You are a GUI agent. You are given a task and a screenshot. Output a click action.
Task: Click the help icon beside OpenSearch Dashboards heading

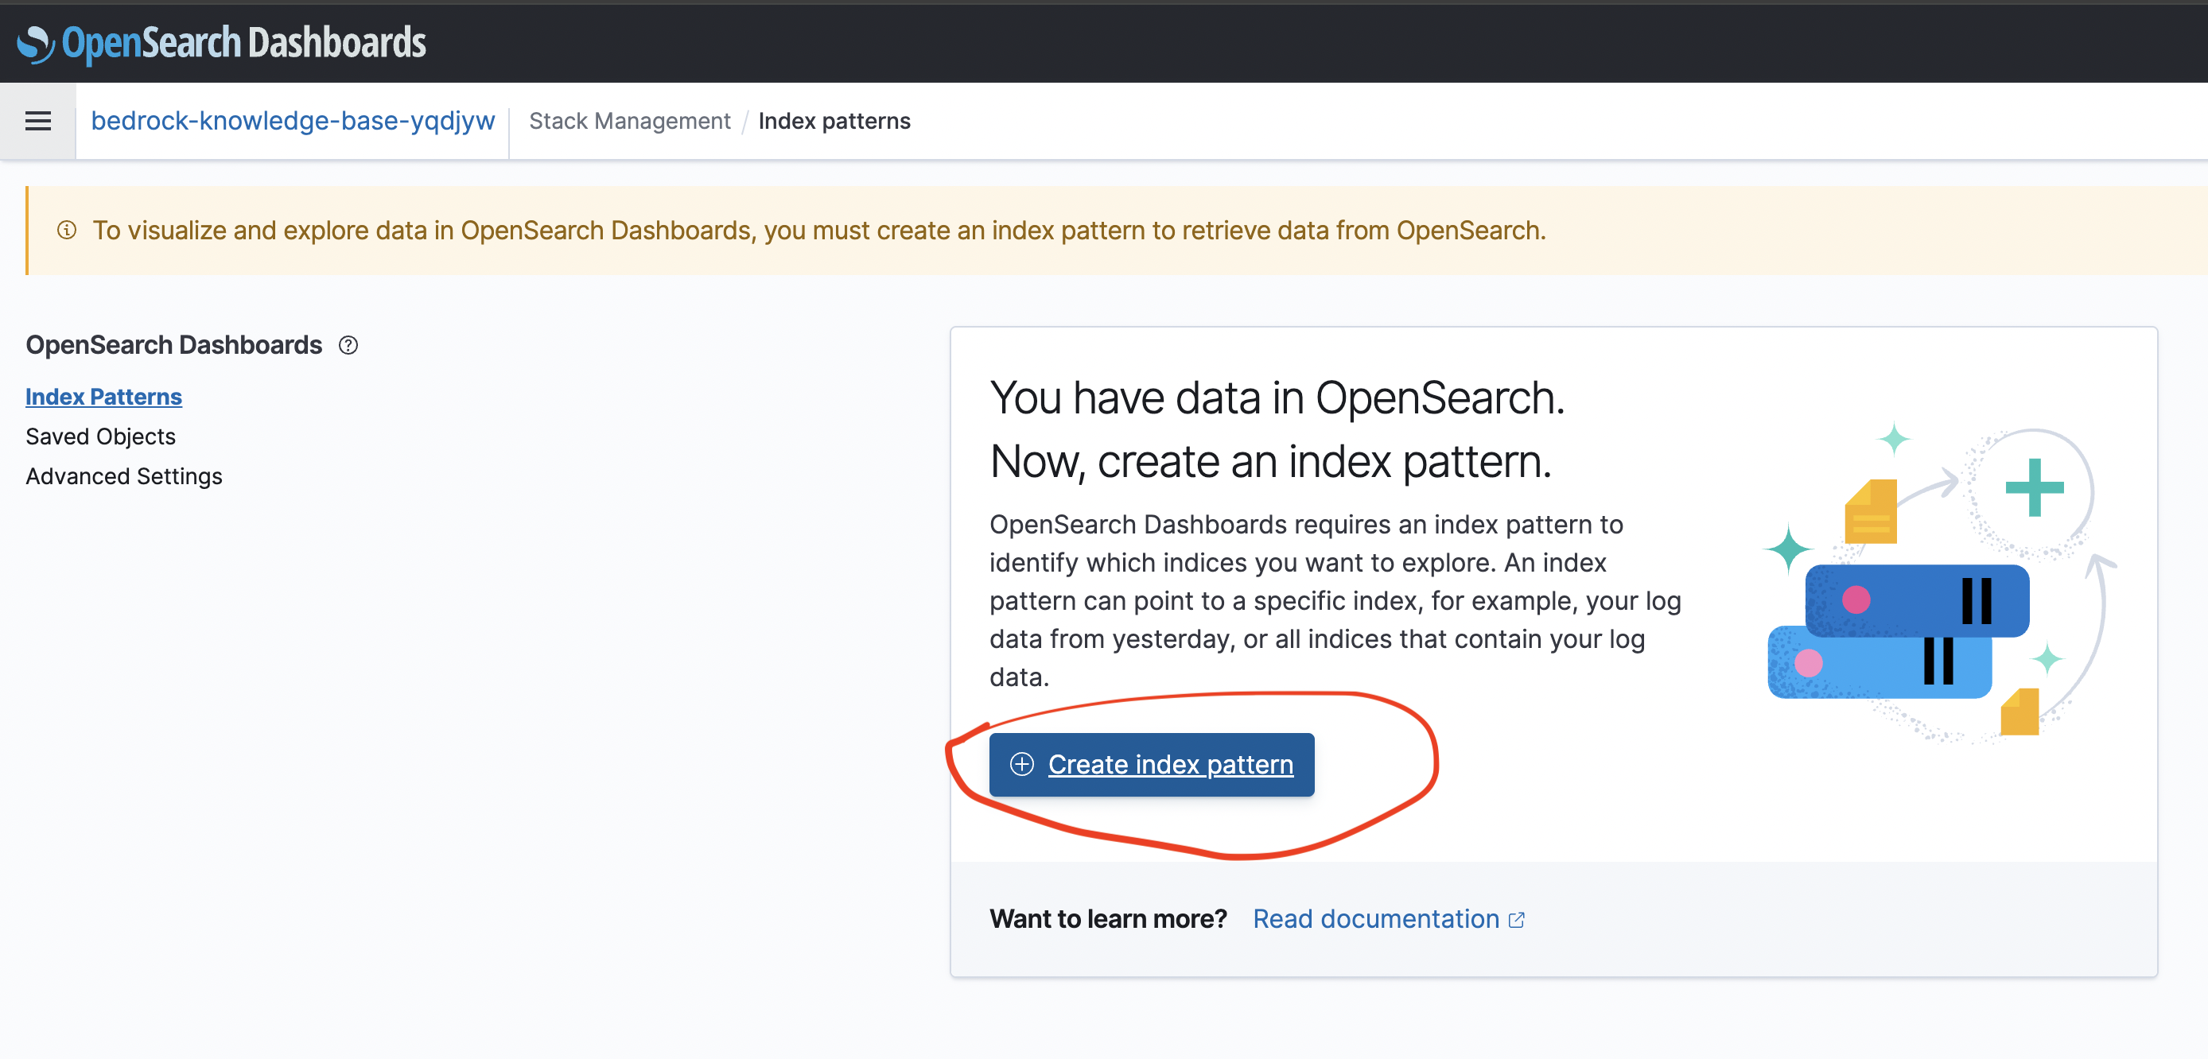click(x=348, y=345)
